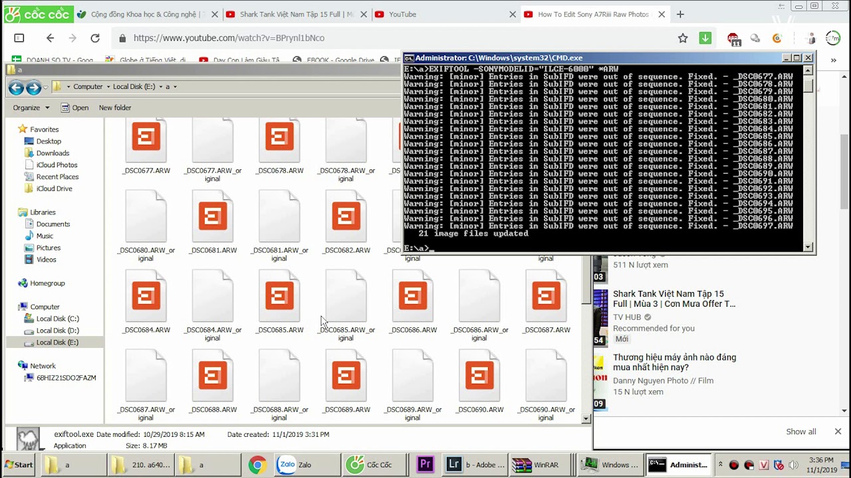The width and height of the screenshot is (851, 478).
Task: Reload the page in Cốc Cốc browser
Action: (x=95, y=39)
